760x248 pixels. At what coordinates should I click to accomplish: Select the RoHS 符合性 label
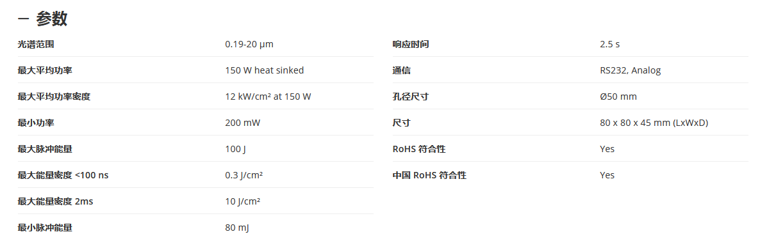click(419, 149)
